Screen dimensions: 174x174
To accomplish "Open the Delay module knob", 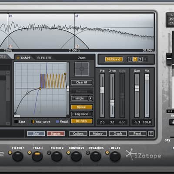I will (x=115, y=156).
